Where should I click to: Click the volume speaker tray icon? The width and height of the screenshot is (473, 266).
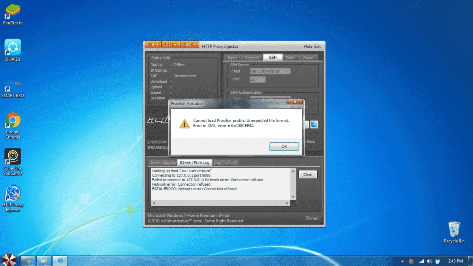[430, 261]
